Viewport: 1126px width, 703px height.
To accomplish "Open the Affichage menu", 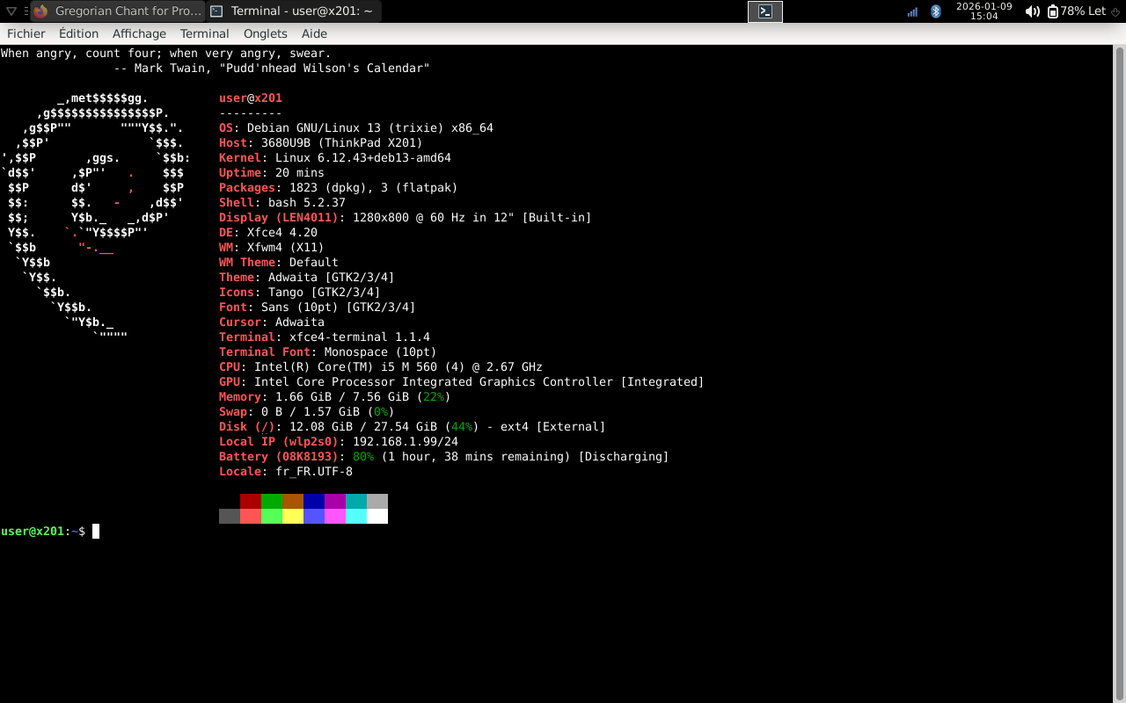I will click(139, 33).
